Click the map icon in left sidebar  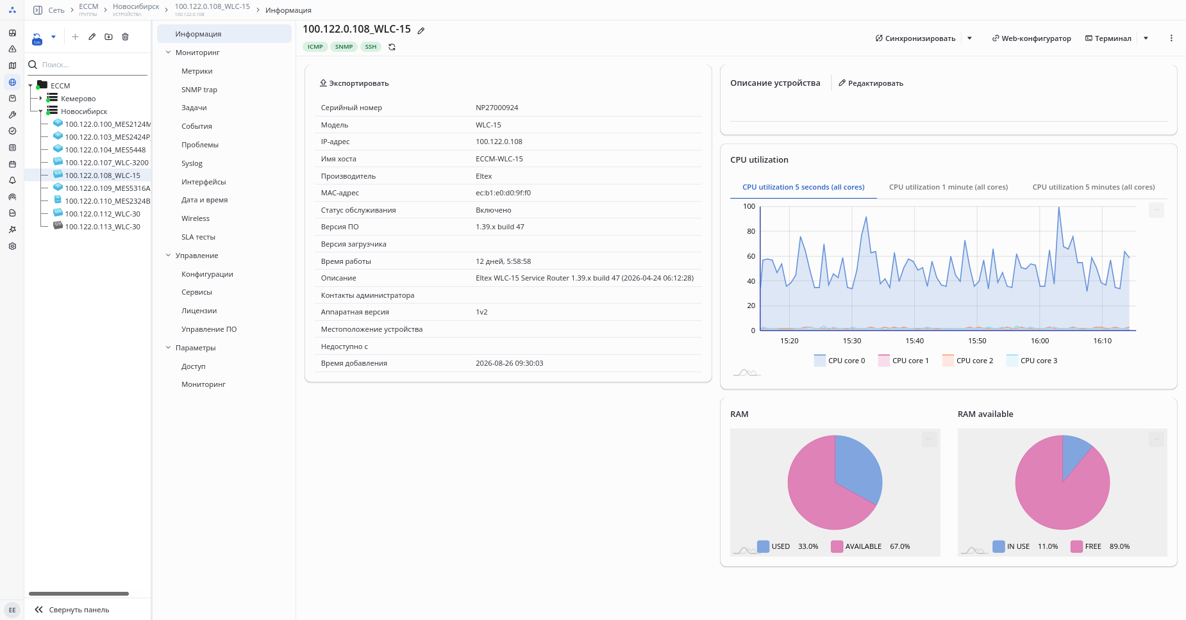click(12, 65)
